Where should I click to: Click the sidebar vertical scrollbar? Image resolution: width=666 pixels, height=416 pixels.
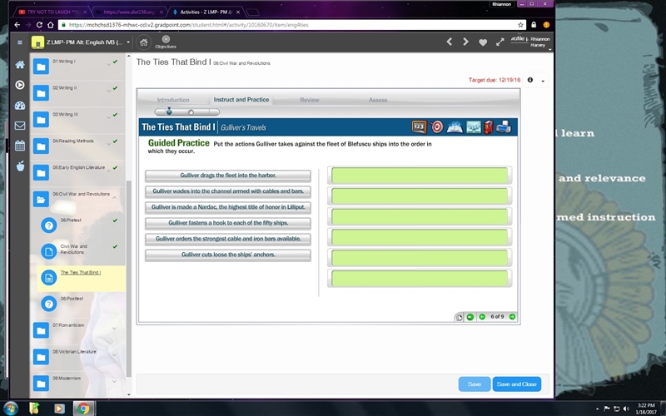coord(129,278)
